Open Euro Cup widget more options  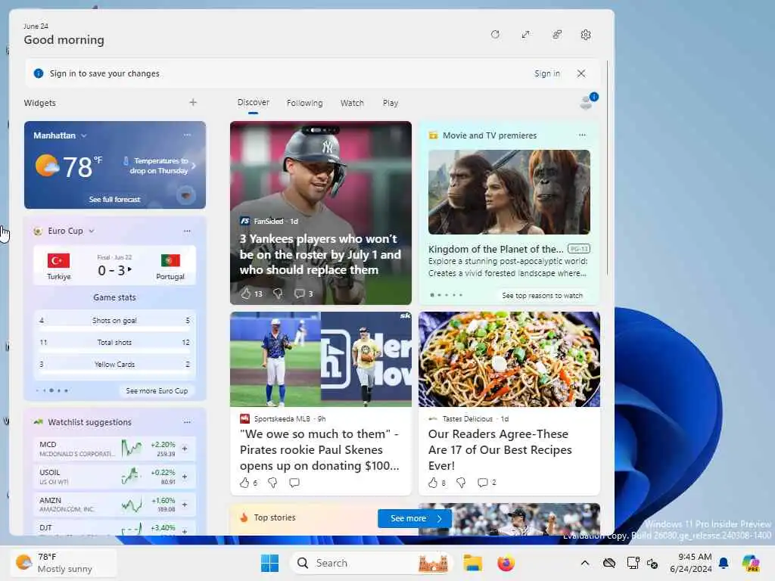point(187,231)
